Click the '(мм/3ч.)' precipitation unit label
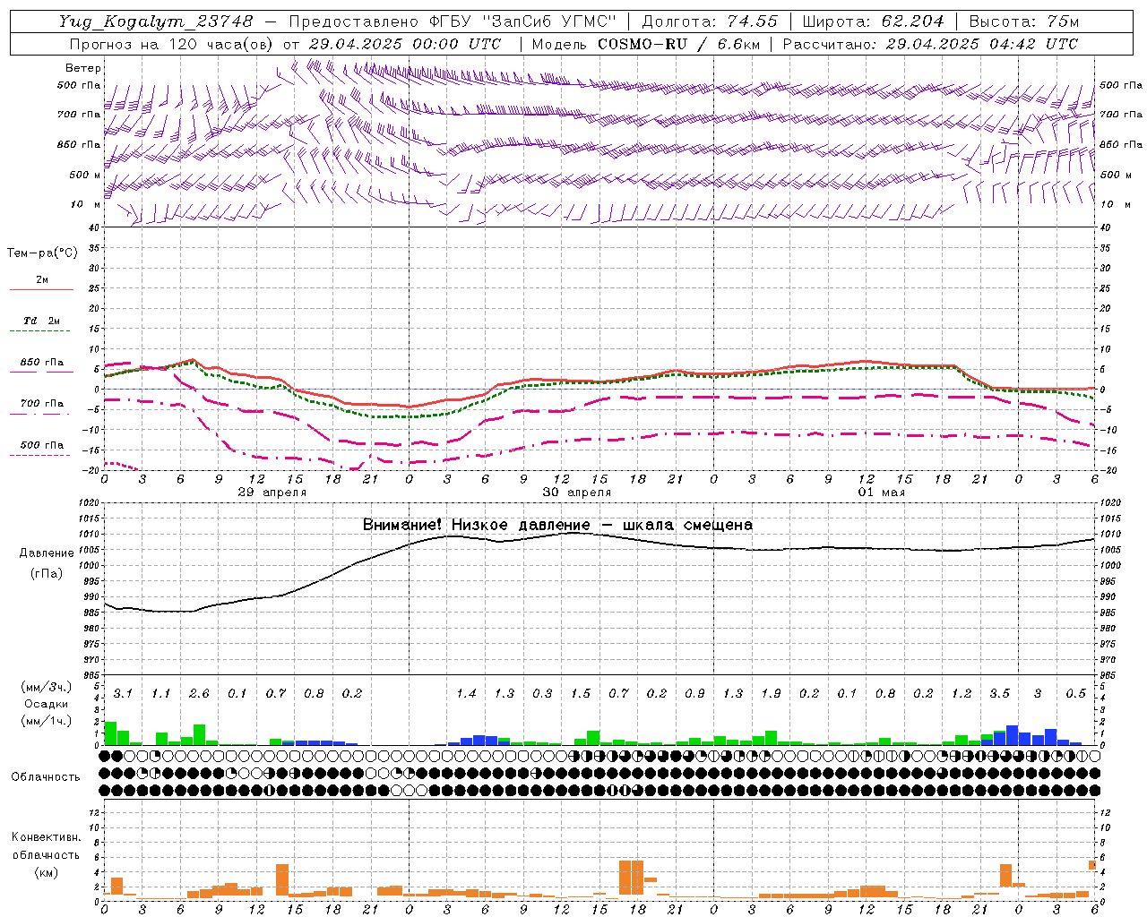Viewport: 1147px width, 917px height. coord(45,687)
